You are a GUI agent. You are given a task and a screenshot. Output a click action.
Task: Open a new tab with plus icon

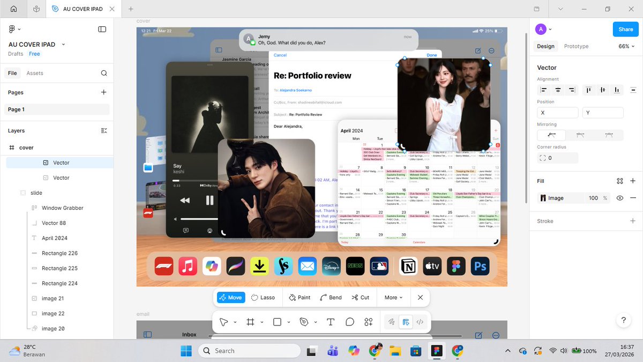coord(131,9)
